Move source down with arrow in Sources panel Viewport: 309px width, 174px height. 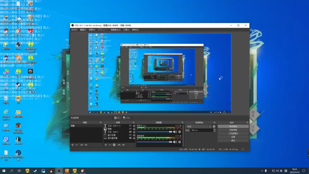(x=123, y=145)
